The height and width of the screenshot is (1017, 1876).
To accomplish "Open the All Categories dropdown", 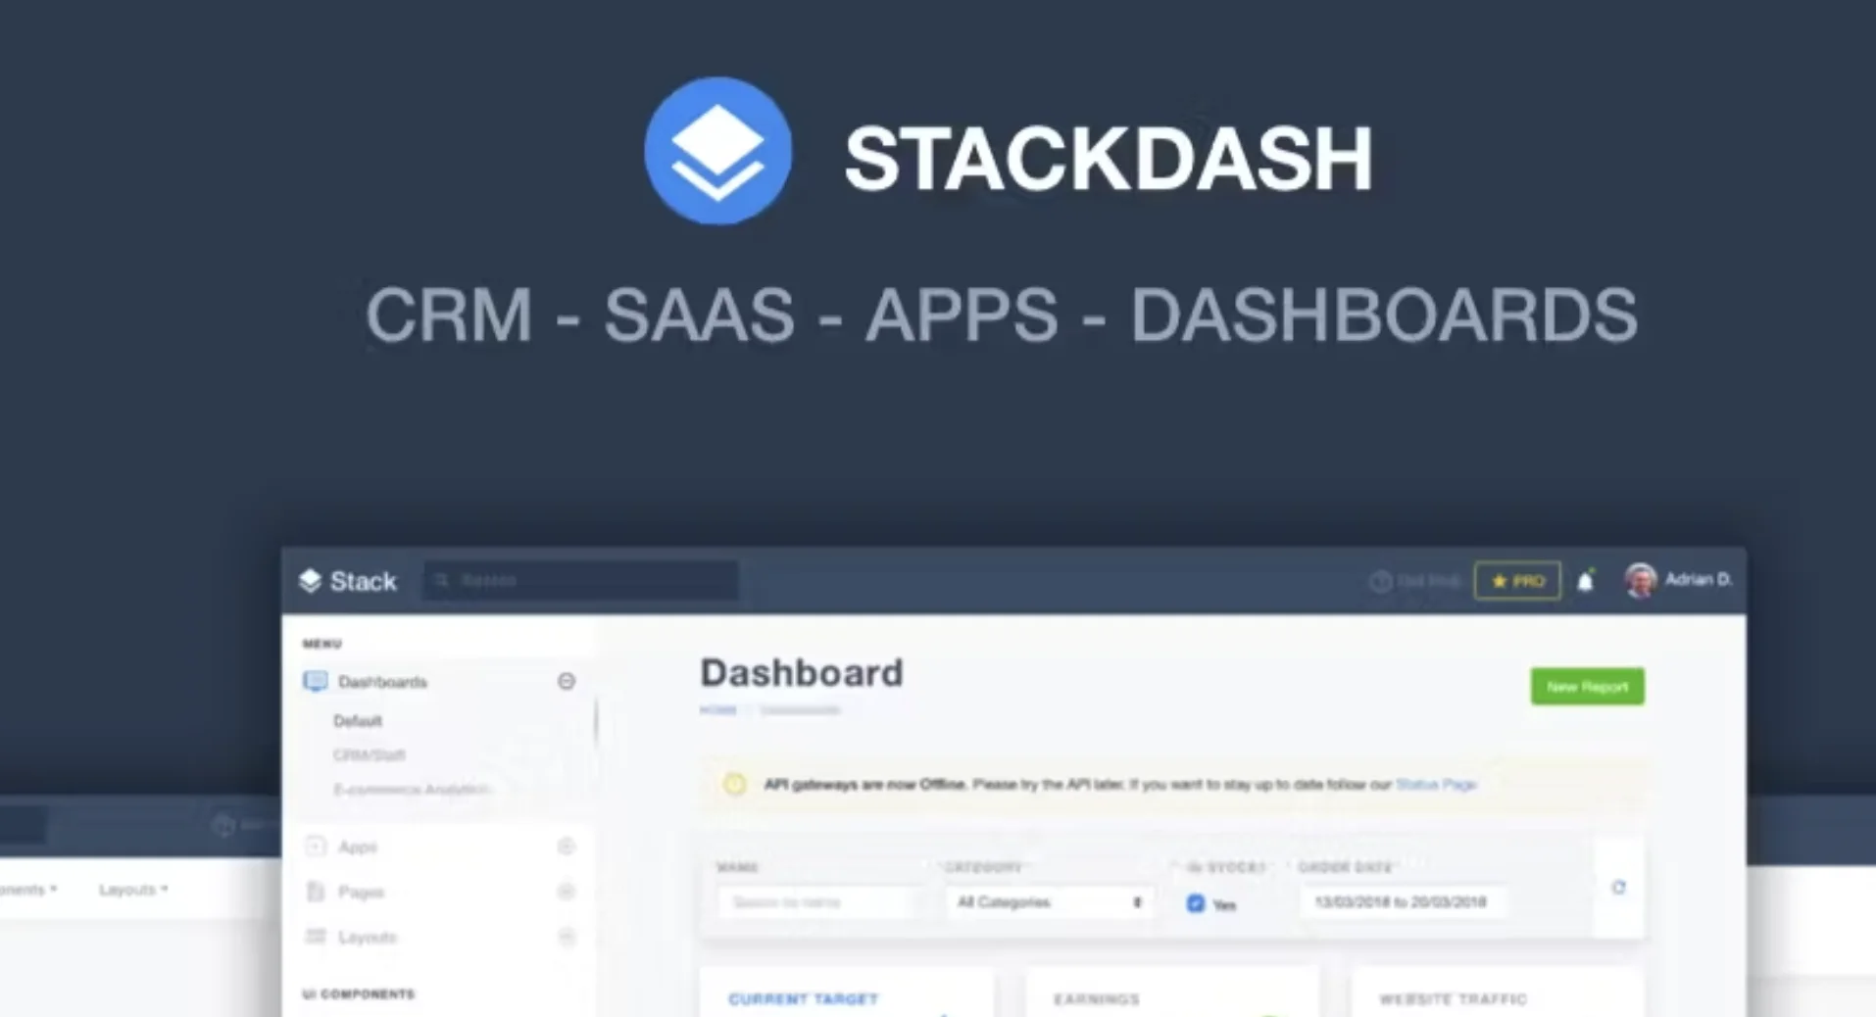I will tap(1049, 902).
